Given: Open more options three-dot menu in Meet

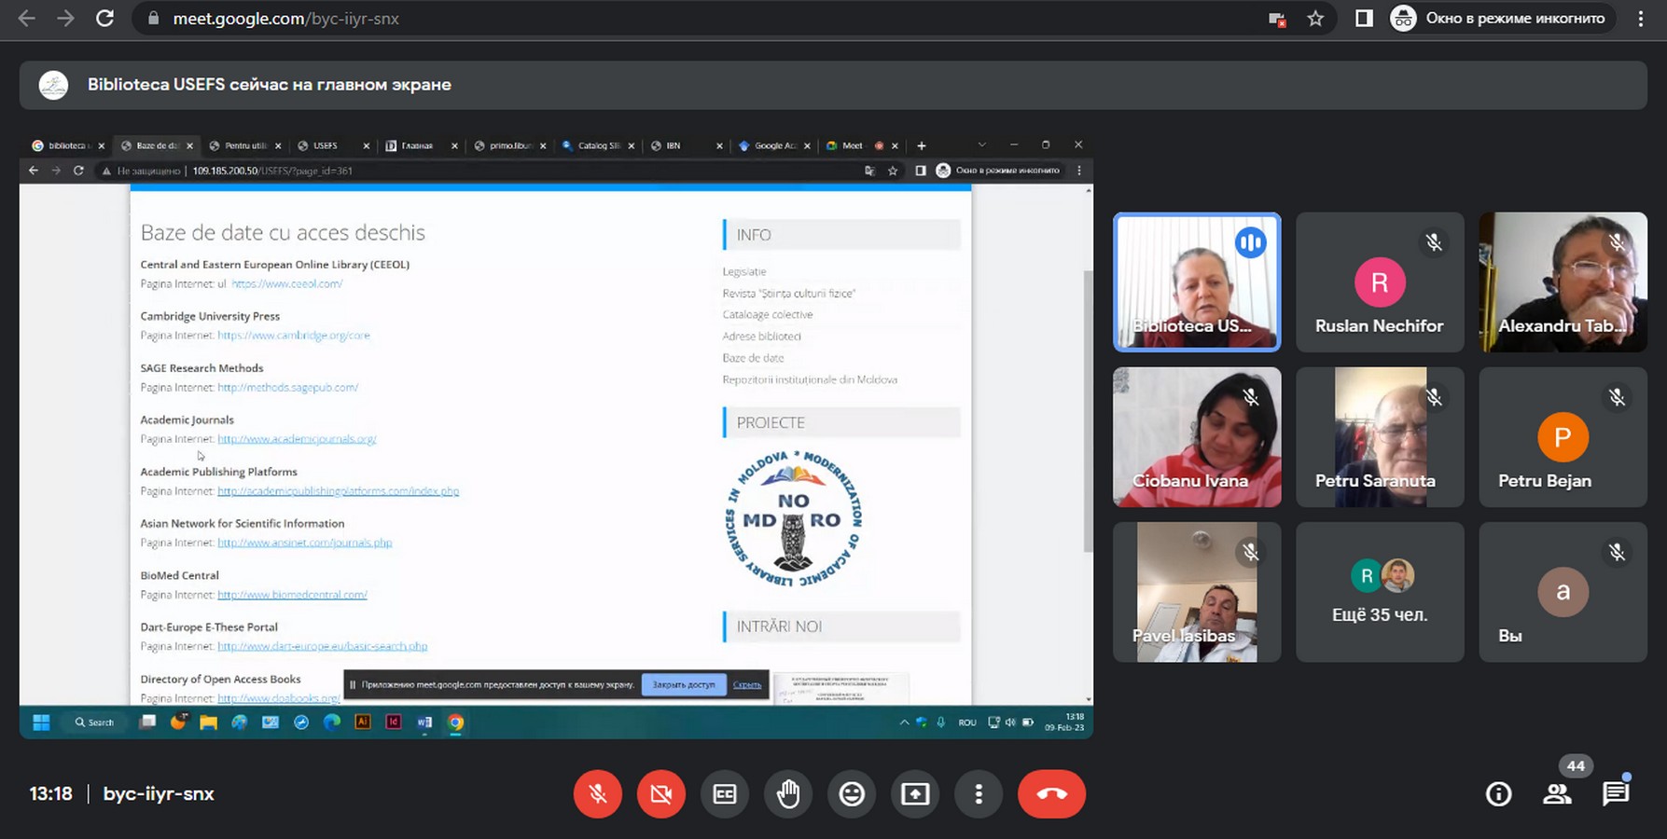Looking at the screenshot, I should tap(979, 794).
